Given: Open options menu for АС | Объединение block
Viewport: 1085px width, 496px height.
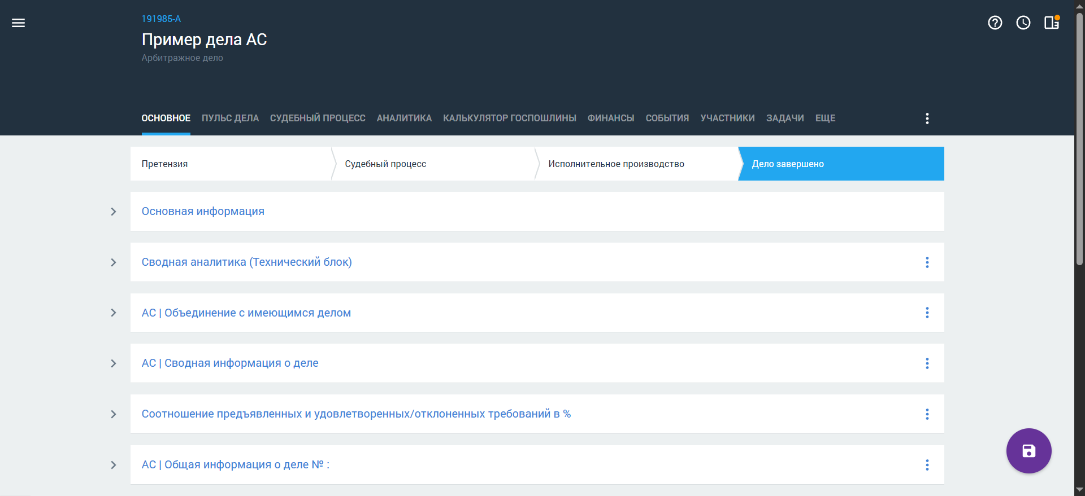Looking at the screenshot, I should click(x=927, y=313).
